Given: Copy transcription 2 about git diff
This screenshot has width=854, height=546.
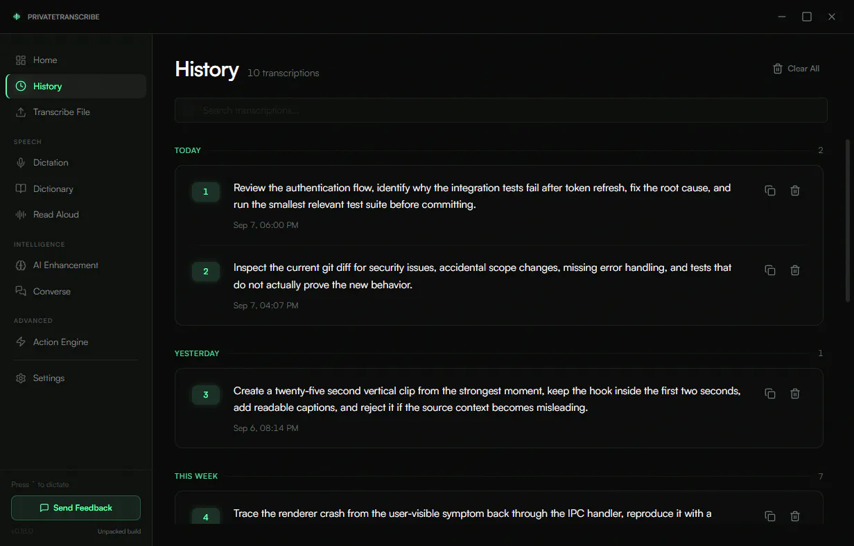Looking at the screenshot, I should (769, 270).
